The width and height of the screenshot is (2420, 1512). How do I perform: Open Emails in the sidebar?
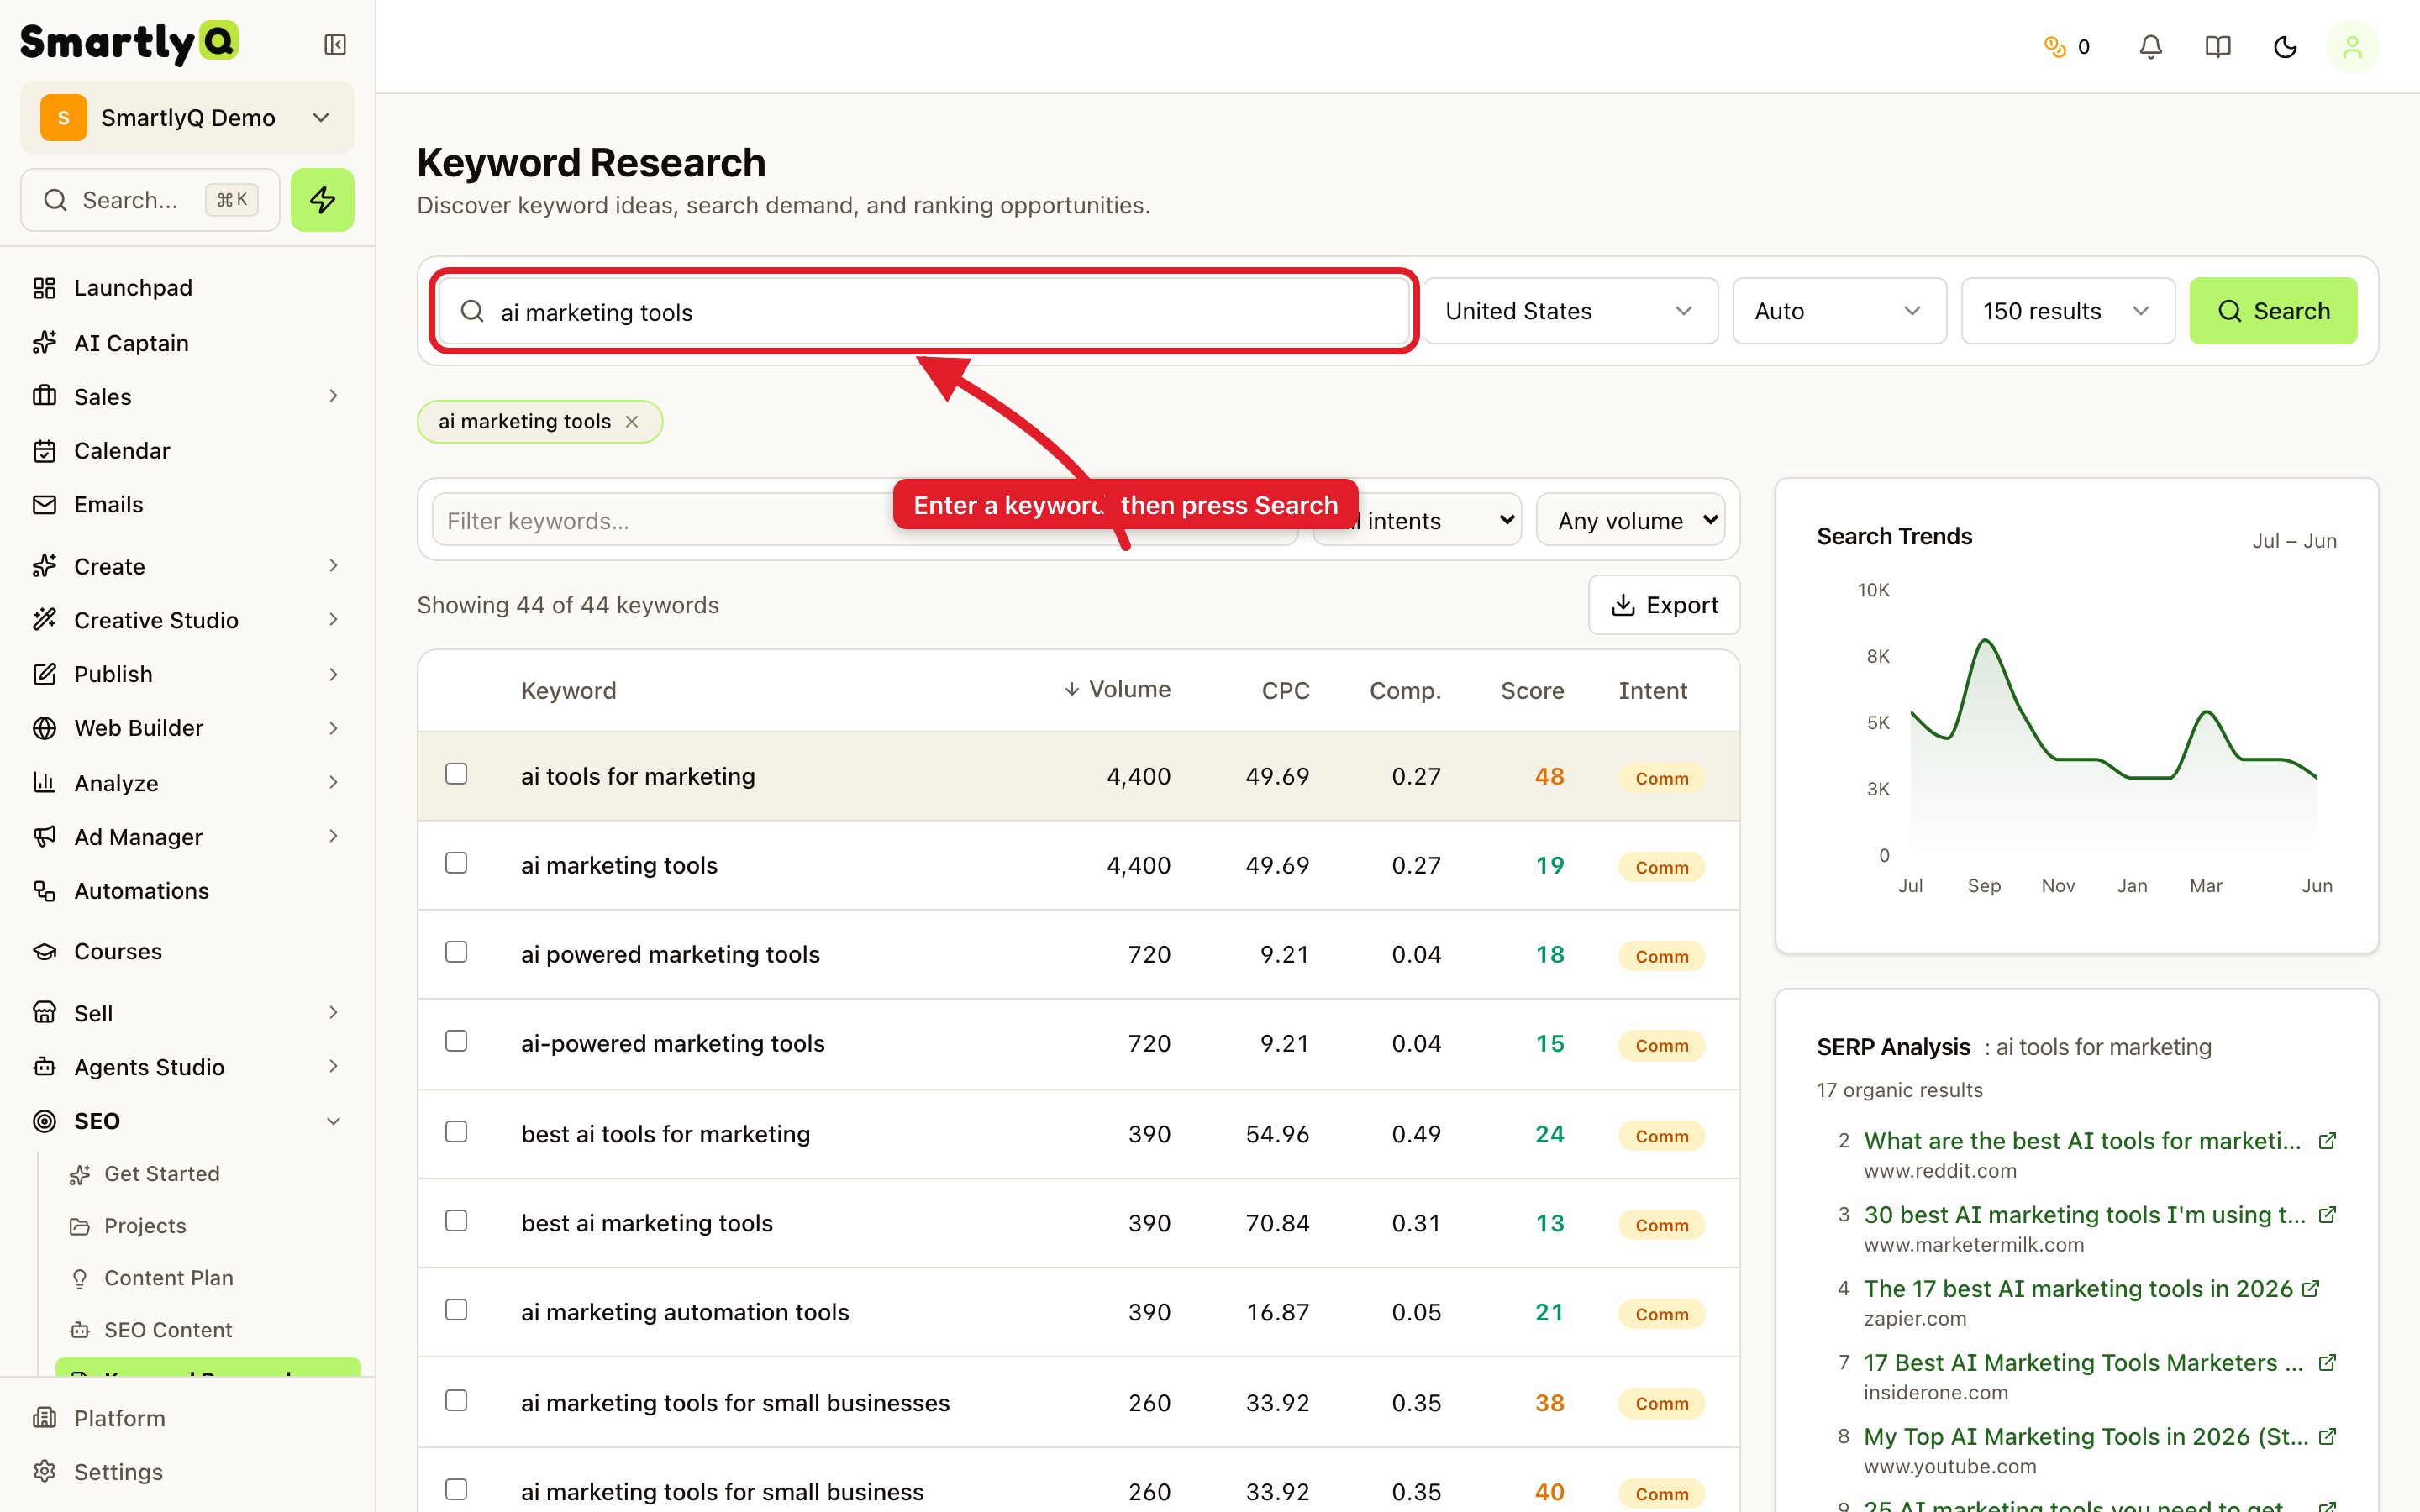click(x=188, y=505)
